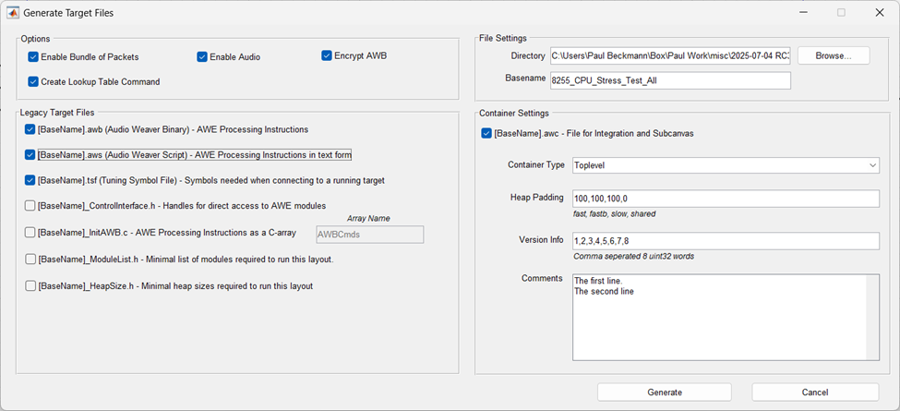Screen dimensions: 900x411
Task: Toggle [BaseName].awc integration file checkbox
Action: tap(486, 134)
